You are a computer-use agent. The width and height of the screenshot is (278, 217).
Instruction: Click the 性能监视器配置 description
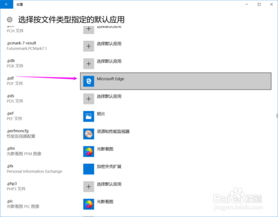(21, 137)
